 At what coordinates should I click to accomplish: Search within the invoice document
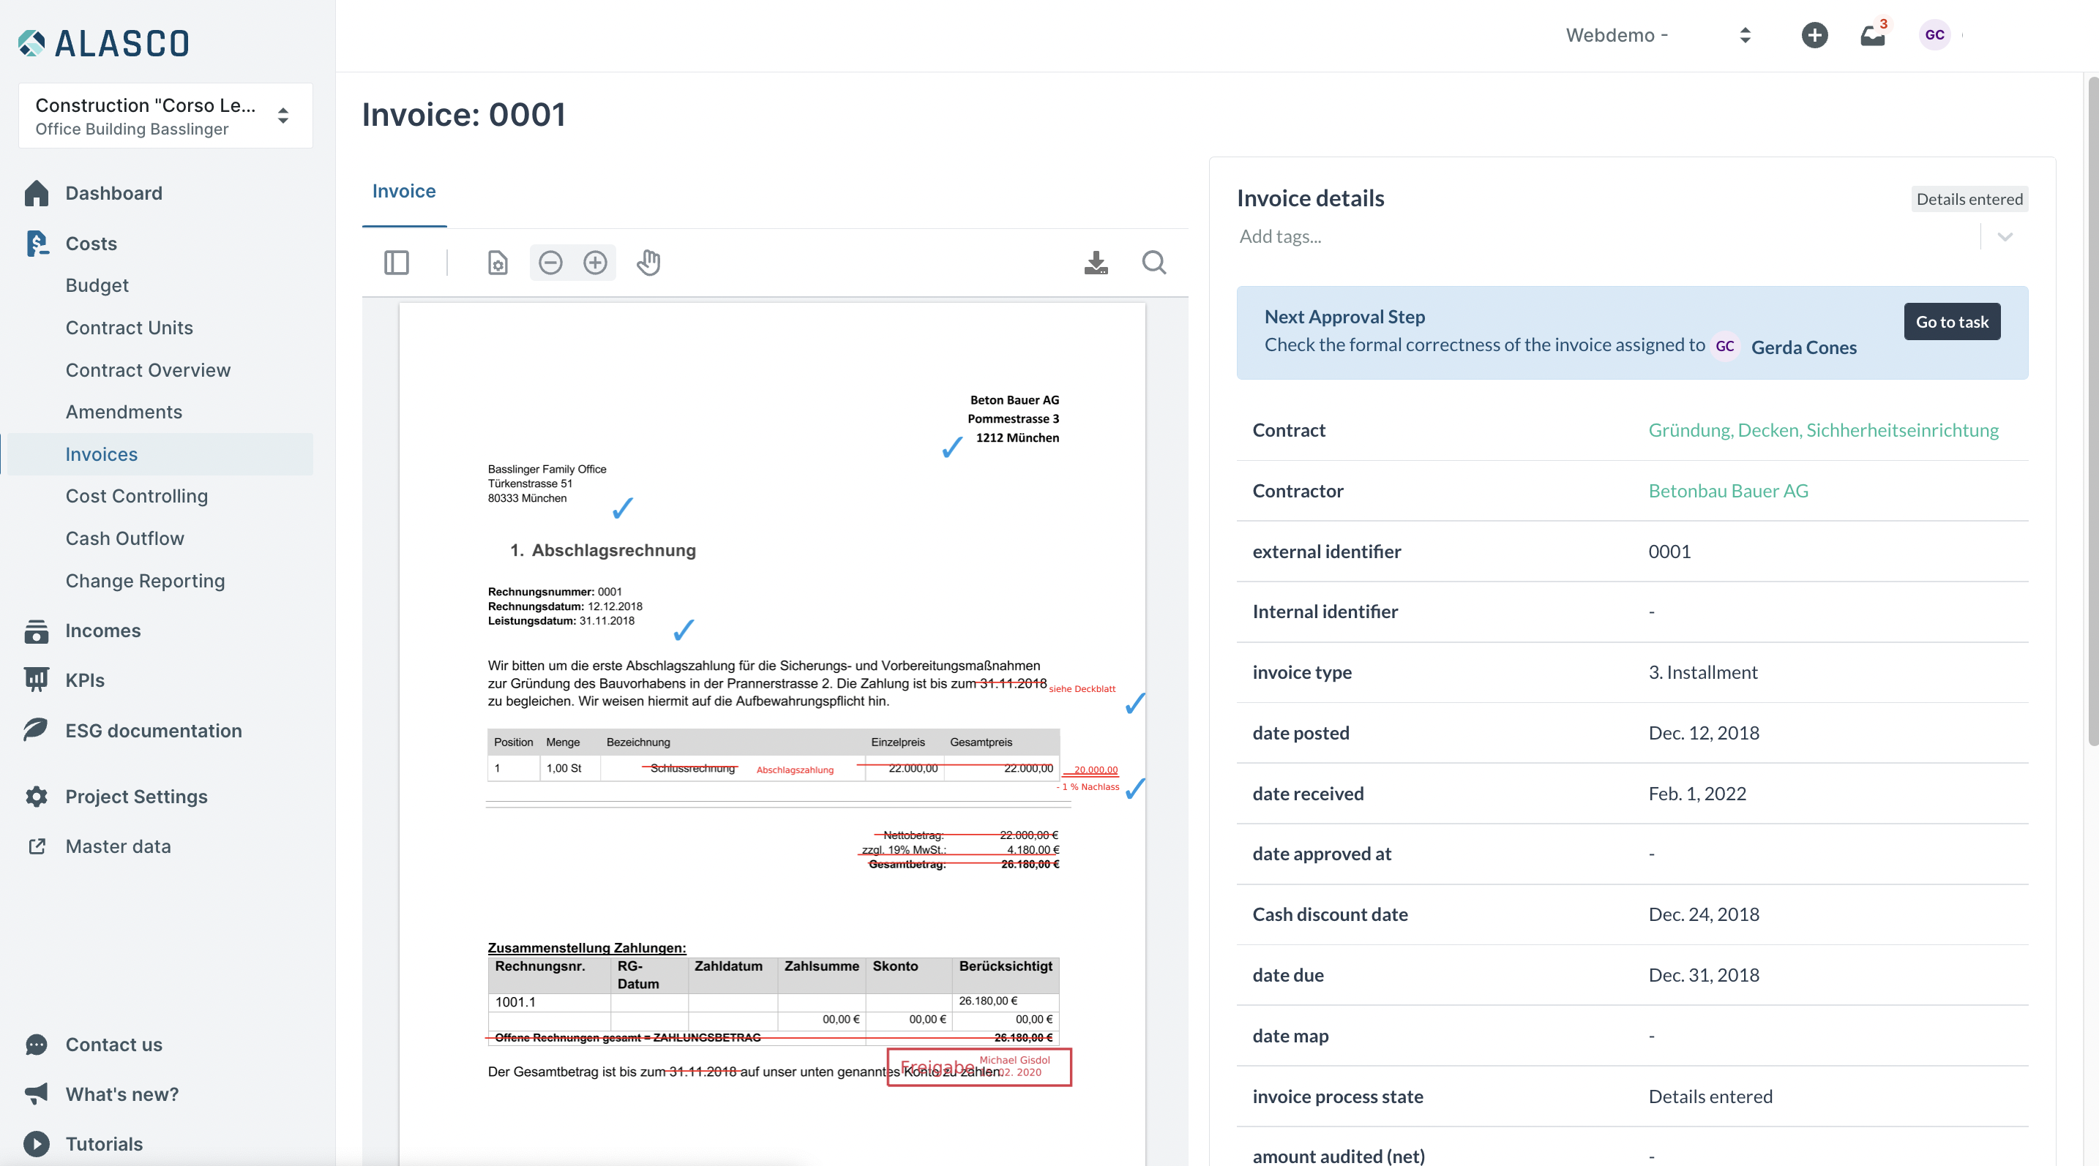click(1155, 263)
